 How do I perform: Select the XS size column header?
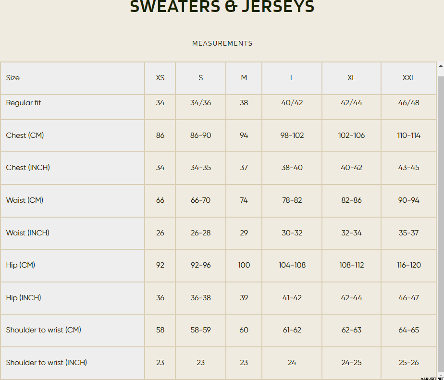point(160,78)
